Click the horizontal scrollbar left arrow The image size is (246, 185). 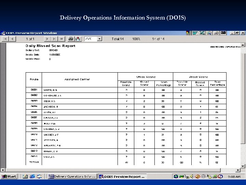tap(3, 170)
